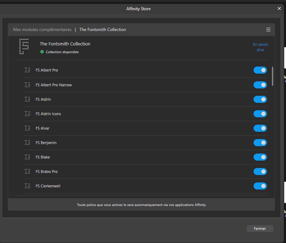Click the FS Brabo Pro font name

[x=47, y=172]
